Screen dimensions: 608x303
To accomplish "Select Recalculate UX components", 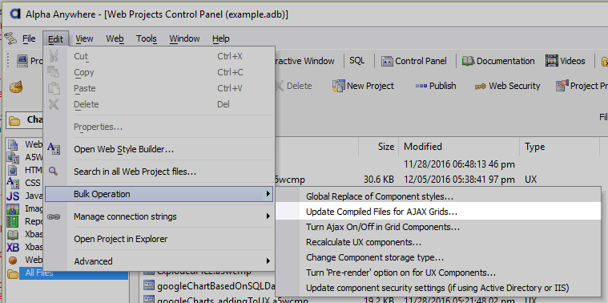I will 438,242.
